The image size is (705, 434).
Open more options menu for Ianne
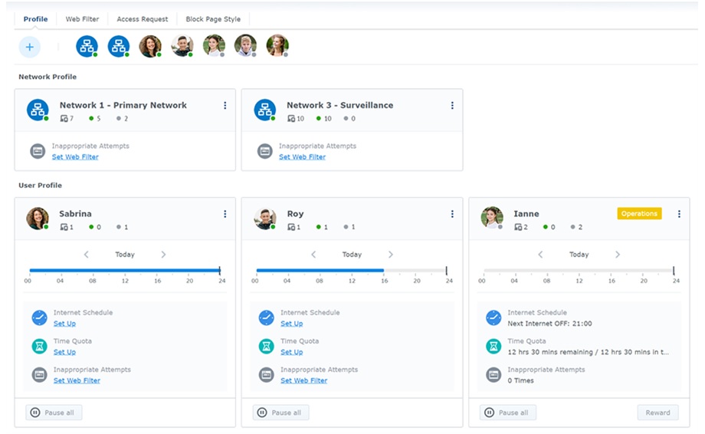679,214
